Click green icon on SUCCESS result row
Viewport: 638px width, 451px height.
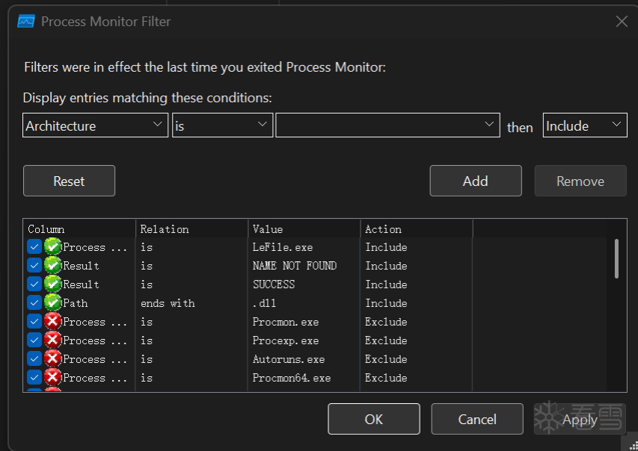point(52,284)
